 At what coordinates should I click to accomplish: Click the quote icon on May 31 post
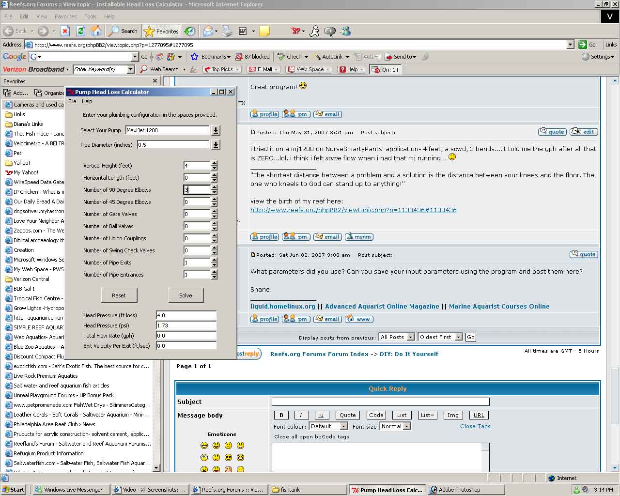pyautogui.click(x=552, y=132)
